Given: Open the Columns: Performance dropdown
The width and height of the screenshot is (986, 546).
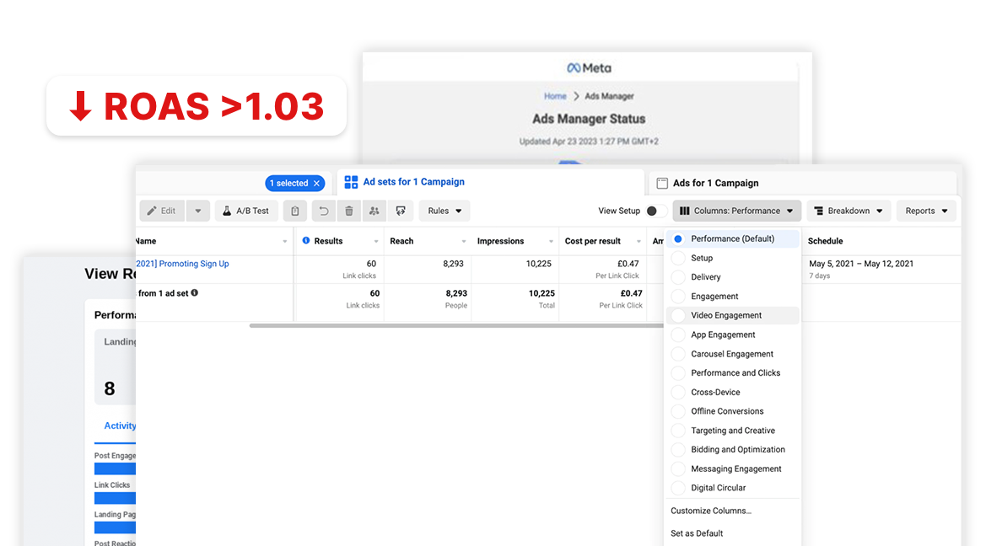Looking at the screenshot, I should tap(737, 211).
